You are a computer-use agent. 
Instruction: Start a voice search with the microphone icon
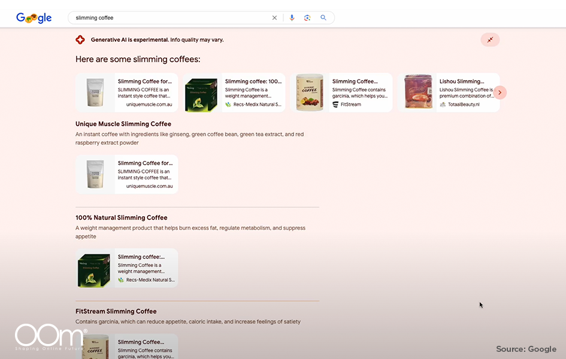[x=292, y=17]
